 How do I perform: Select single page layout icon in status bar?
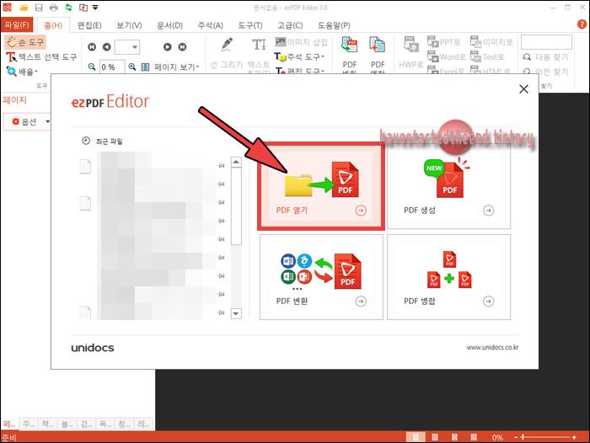(x=416, y=437)
